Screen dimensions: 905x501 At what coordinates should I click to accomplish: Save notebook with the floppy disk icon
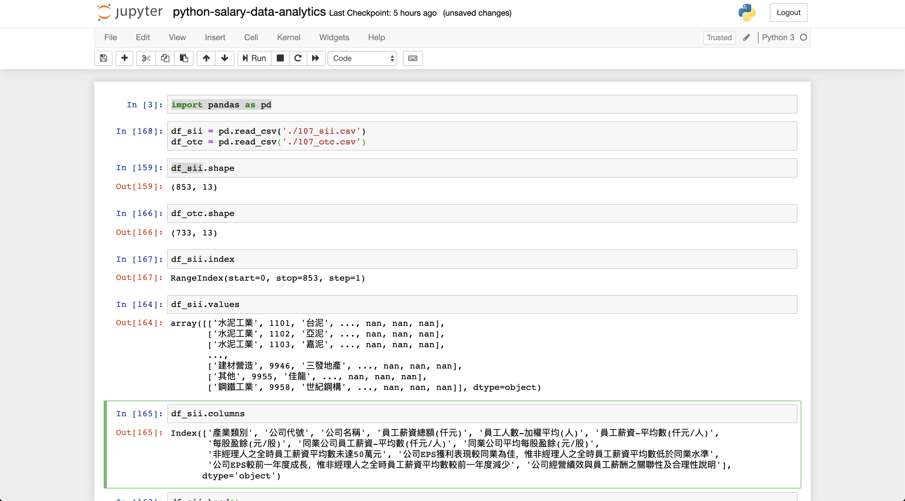click(x=103, y=58)
